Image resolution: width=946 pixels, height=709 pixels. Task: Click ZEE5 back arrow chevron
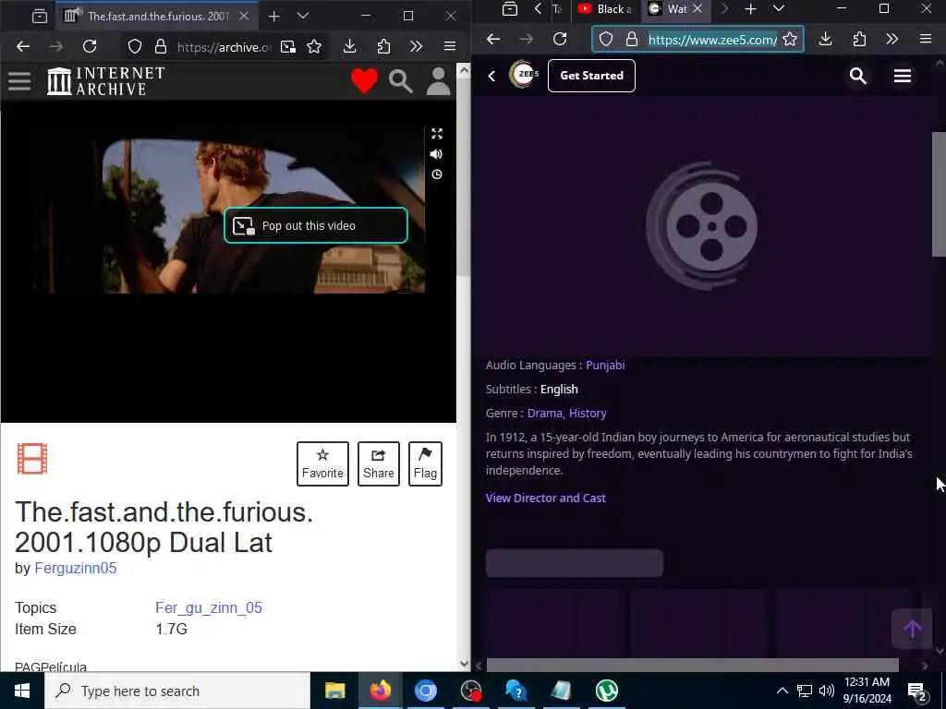(x=491, y=76)
